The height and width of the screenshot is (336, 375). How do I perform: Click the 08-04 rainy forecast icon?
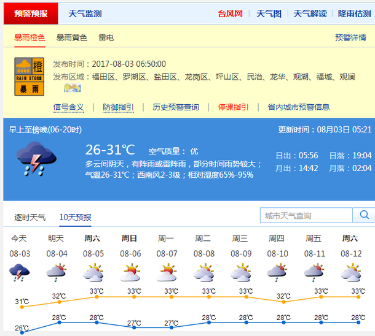56,272
